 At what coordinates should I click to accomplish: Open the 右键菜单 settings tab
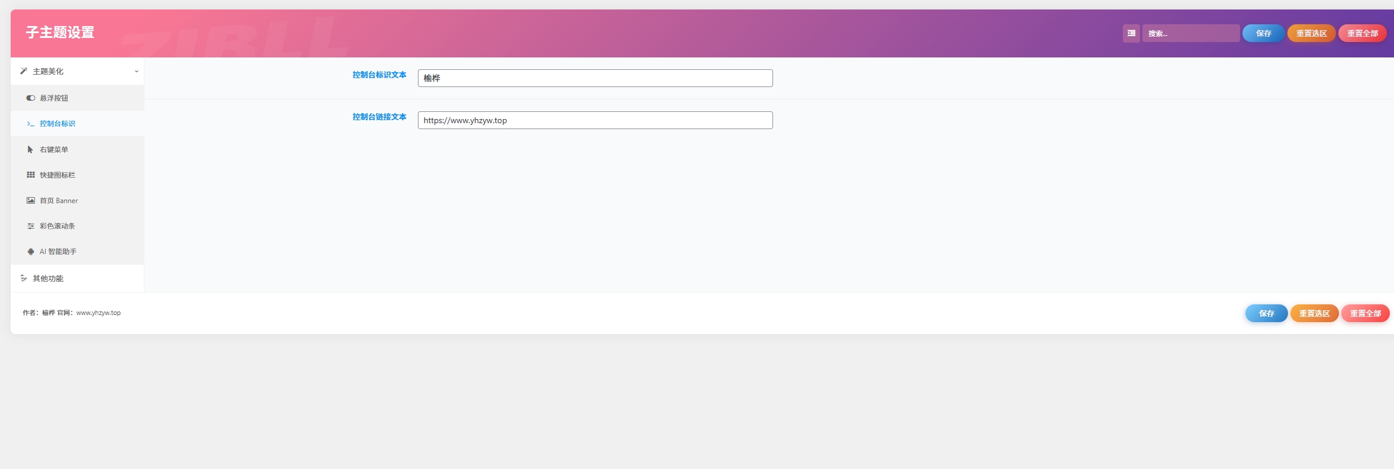(x=54, y=150)
